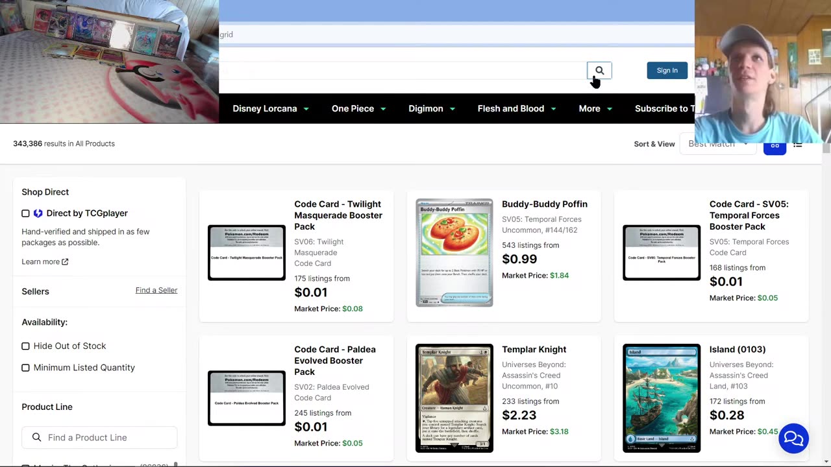Click the magnifier icon in Find a Product Line
831x467 pixels.
(37, 437)
